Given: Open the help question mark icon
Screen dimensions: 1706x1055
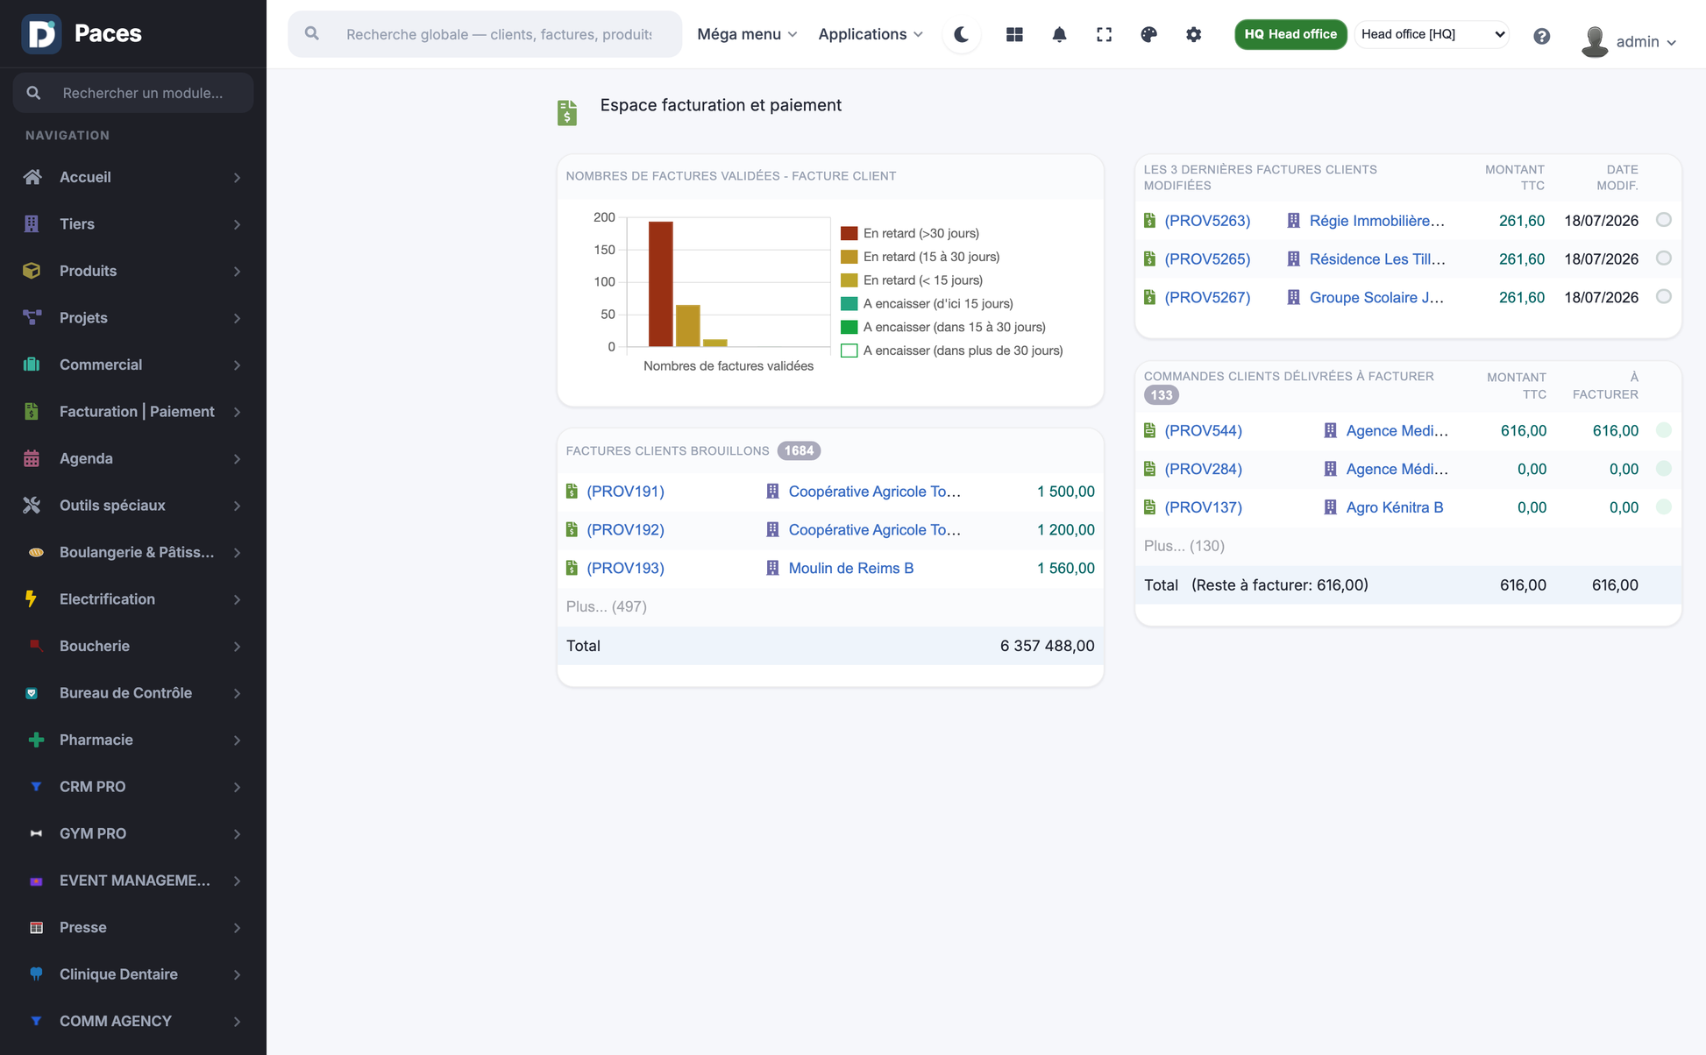Looking at the screenshot, I should (1541, 36).
